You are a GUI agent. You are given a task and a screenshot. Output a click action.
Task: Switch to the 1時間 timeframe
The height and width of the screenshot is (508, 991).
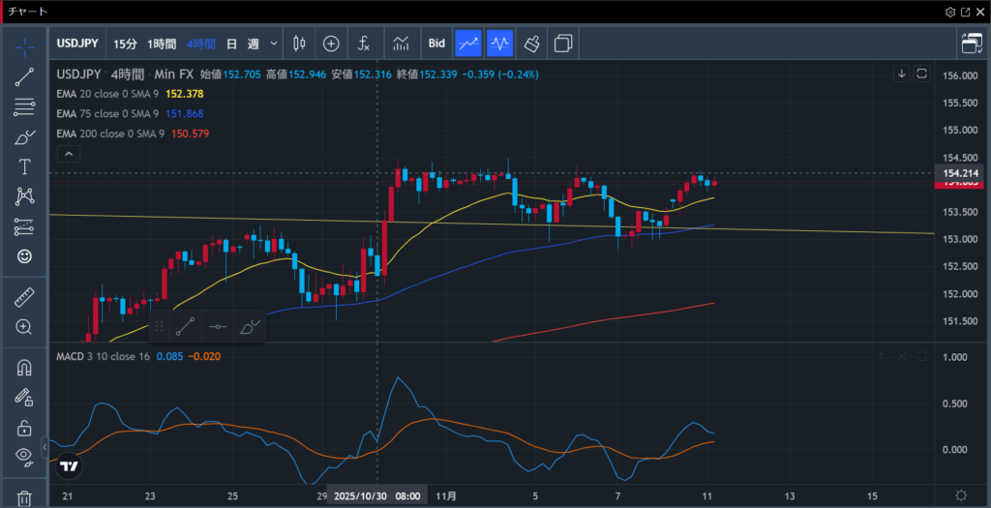point(162,44)
